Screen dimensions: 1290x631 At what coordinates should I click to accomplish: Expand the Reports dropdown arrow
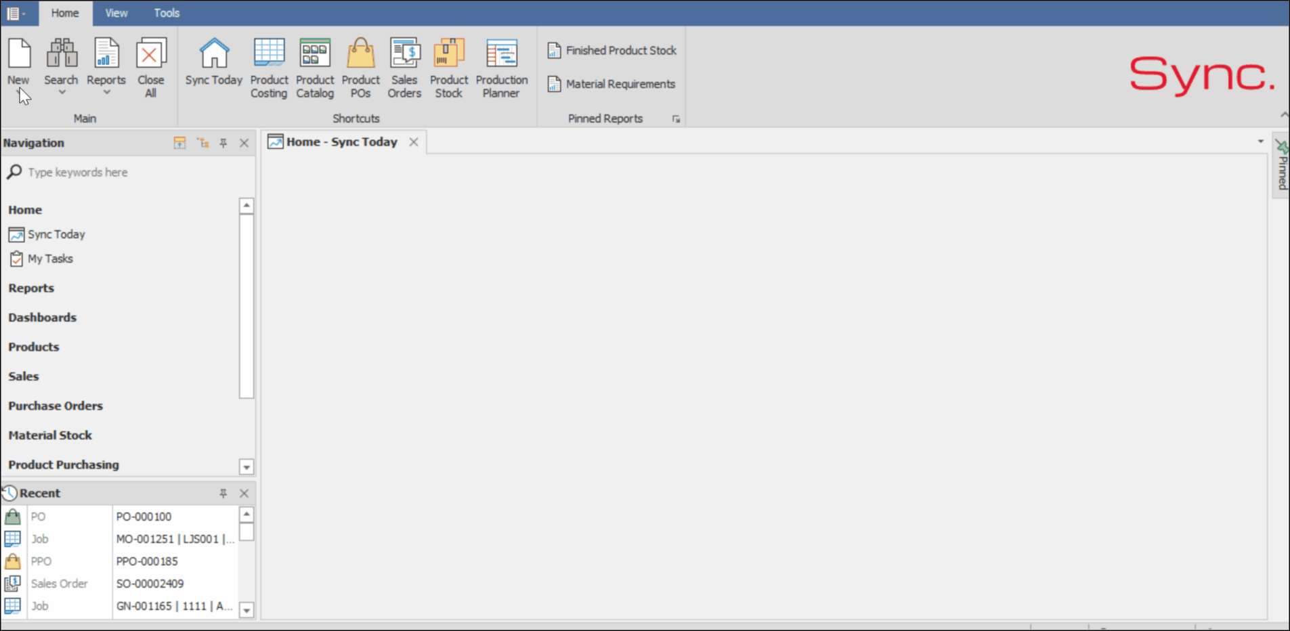(106, 93)
